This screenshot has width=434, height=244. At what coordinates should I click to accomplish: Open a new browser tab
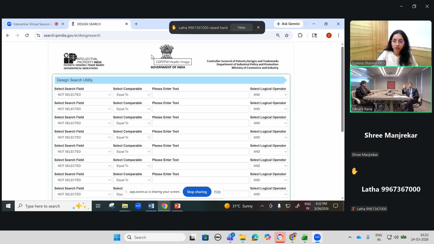136,24
